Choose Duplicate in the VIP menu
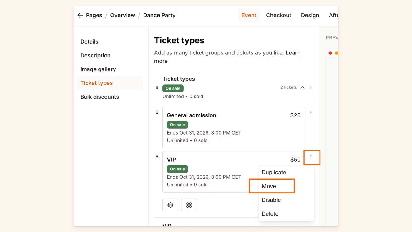 [274, 172]
